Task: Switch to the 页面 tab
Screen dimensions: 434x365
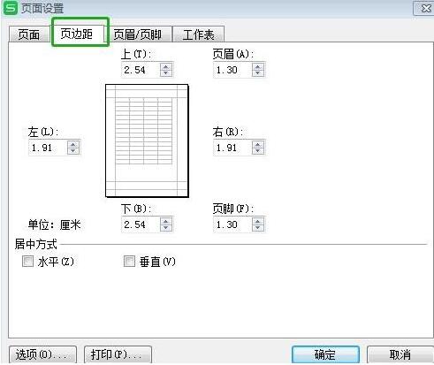Action: pos(29,34)
